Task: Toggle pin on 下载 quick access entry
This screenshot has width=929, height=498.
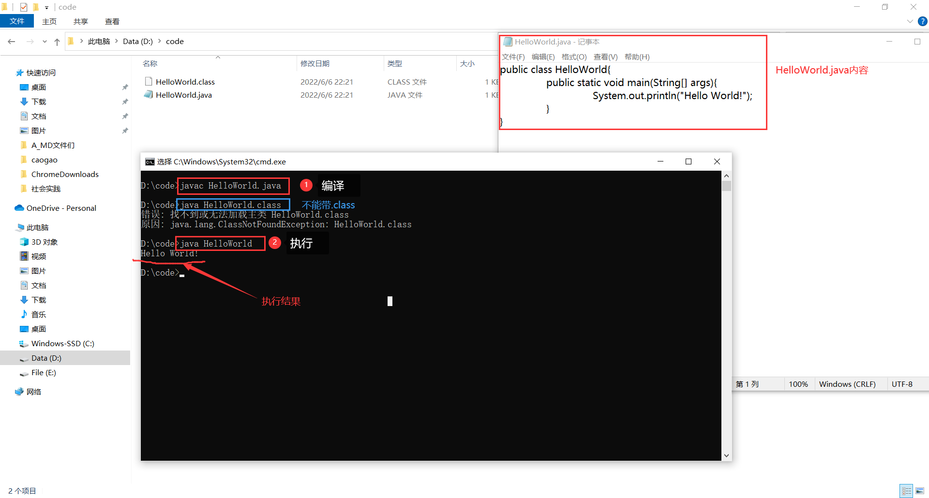Action: (125, 102)
